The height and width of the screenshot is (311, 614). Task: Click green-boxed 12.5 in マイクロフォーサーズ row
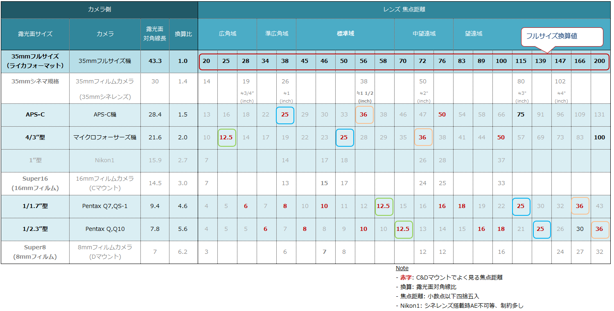[x=227, y=137]
